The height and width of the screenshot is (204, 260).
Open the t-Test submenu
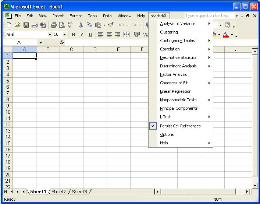181,117
